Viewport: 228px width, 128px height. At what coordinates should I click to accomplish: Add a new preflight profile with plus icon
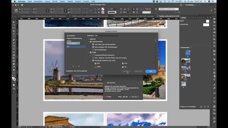73,66
